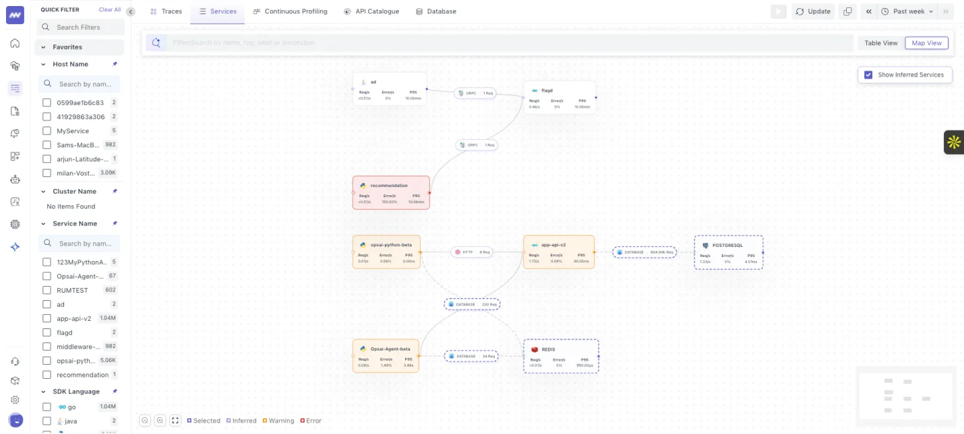Check the RUMTEST service checkbox

[x=47, y=291]
